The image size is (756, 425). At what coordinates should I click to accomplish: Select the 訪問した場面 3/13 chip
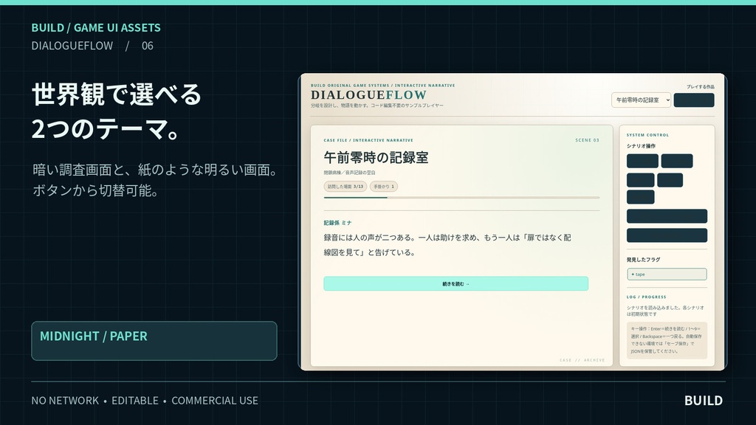click(x=346, y=187)
